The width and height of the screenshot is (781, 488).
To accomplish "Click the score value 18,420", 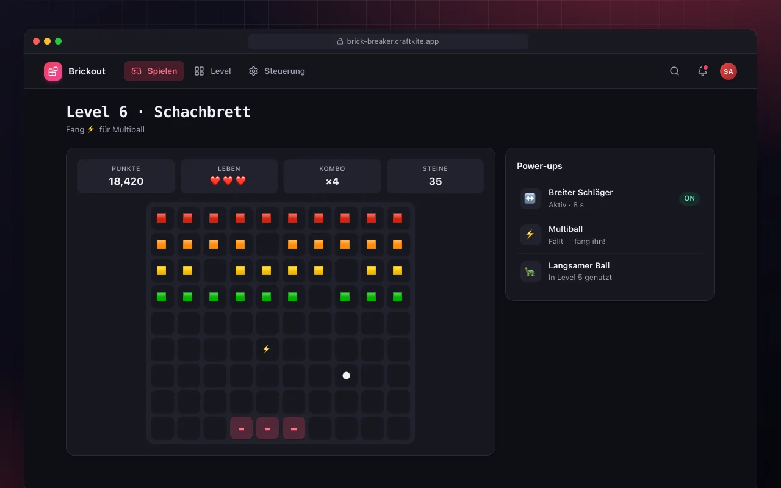I will pyautogui.click(x=126, y=181).
